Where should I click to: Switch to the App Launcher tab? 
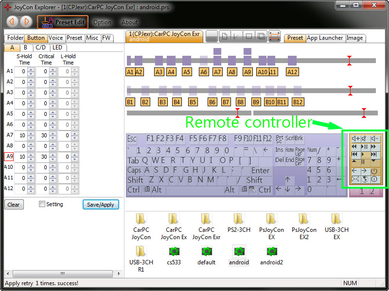coord(325,38)
